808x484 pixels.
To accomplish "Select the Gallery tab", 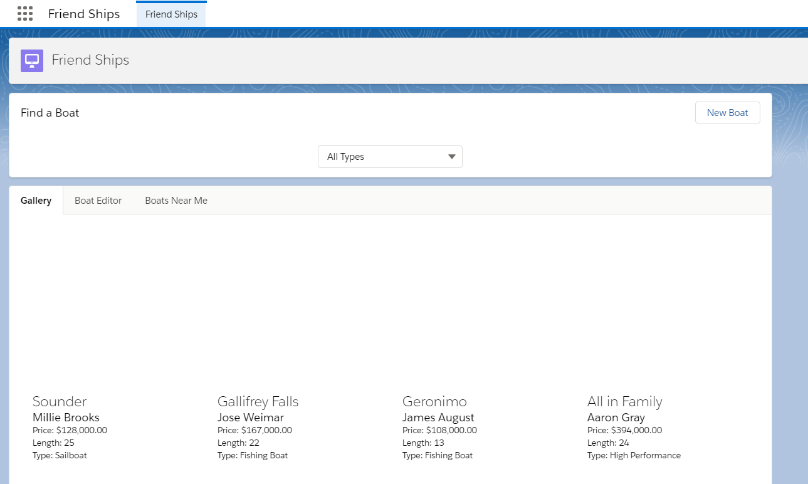I will point(36,201).
